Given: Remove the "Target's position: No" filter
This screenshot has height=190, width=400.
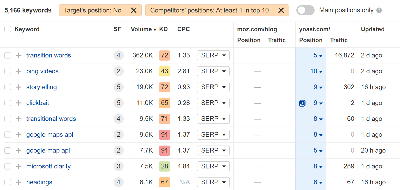Looking at the screenshot, I should pos(134,10).
